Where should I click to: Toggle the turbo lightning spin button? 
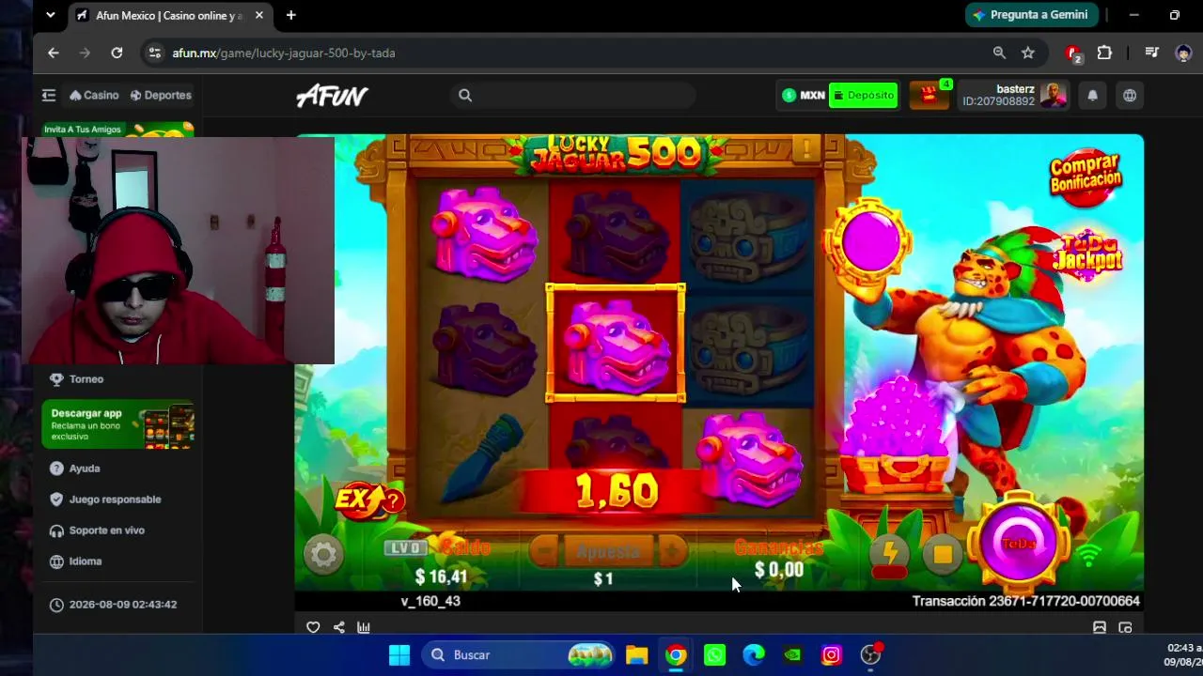[x=889, y=555]
